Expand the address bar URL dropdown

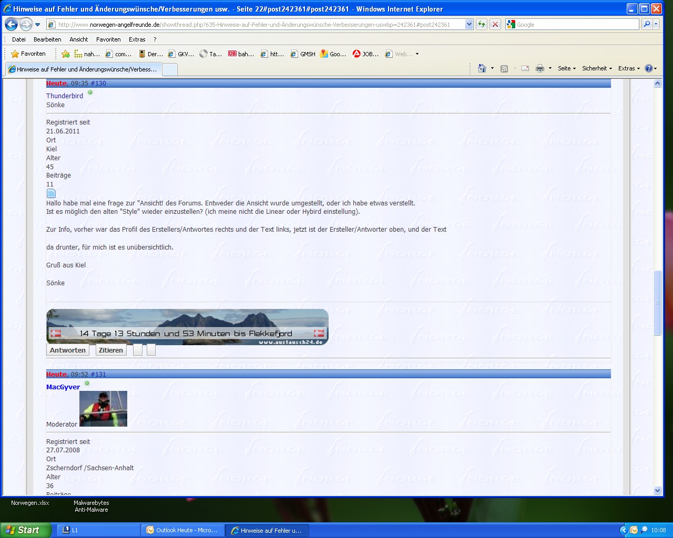(x=469, y=24)
